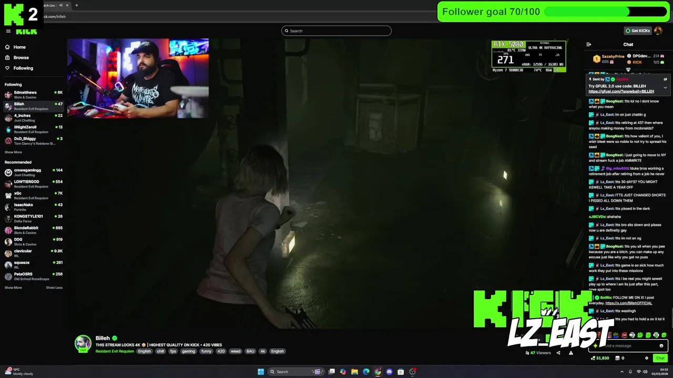This screenshot has height=378, width=673.
Task: Show Less under Recommended list
Action: [x=54, y=288]
